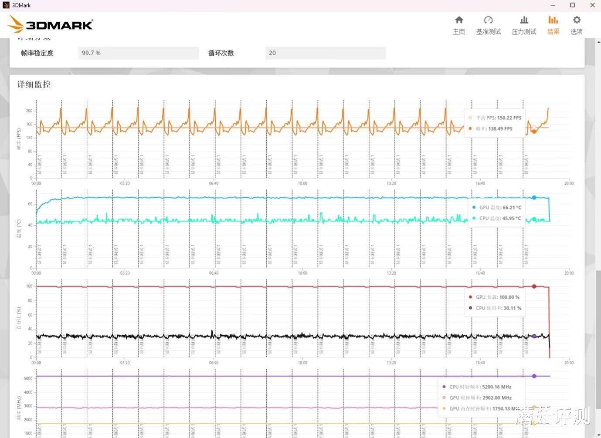Click the purple CPU clock frequency data point marker
This screenshot has height=438, width=601.
(534, 376)
